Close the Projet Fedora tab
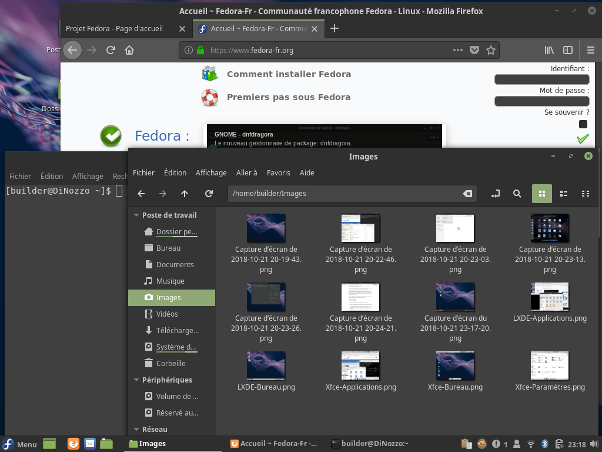Viewport: 602px width, 452px height. coord(182,29)
